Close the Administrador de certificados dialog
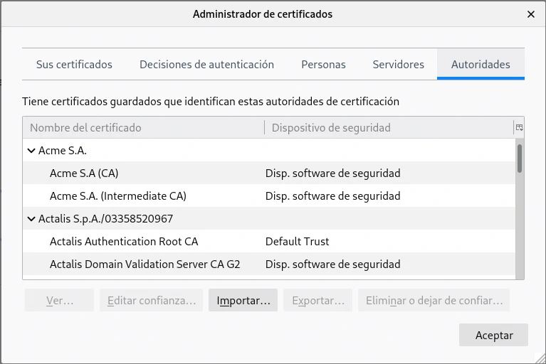546x364 pixels. (531, 14)
